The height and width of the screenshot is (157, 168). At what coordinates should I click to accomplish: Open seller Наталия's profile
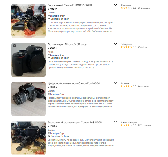(125, 83)
